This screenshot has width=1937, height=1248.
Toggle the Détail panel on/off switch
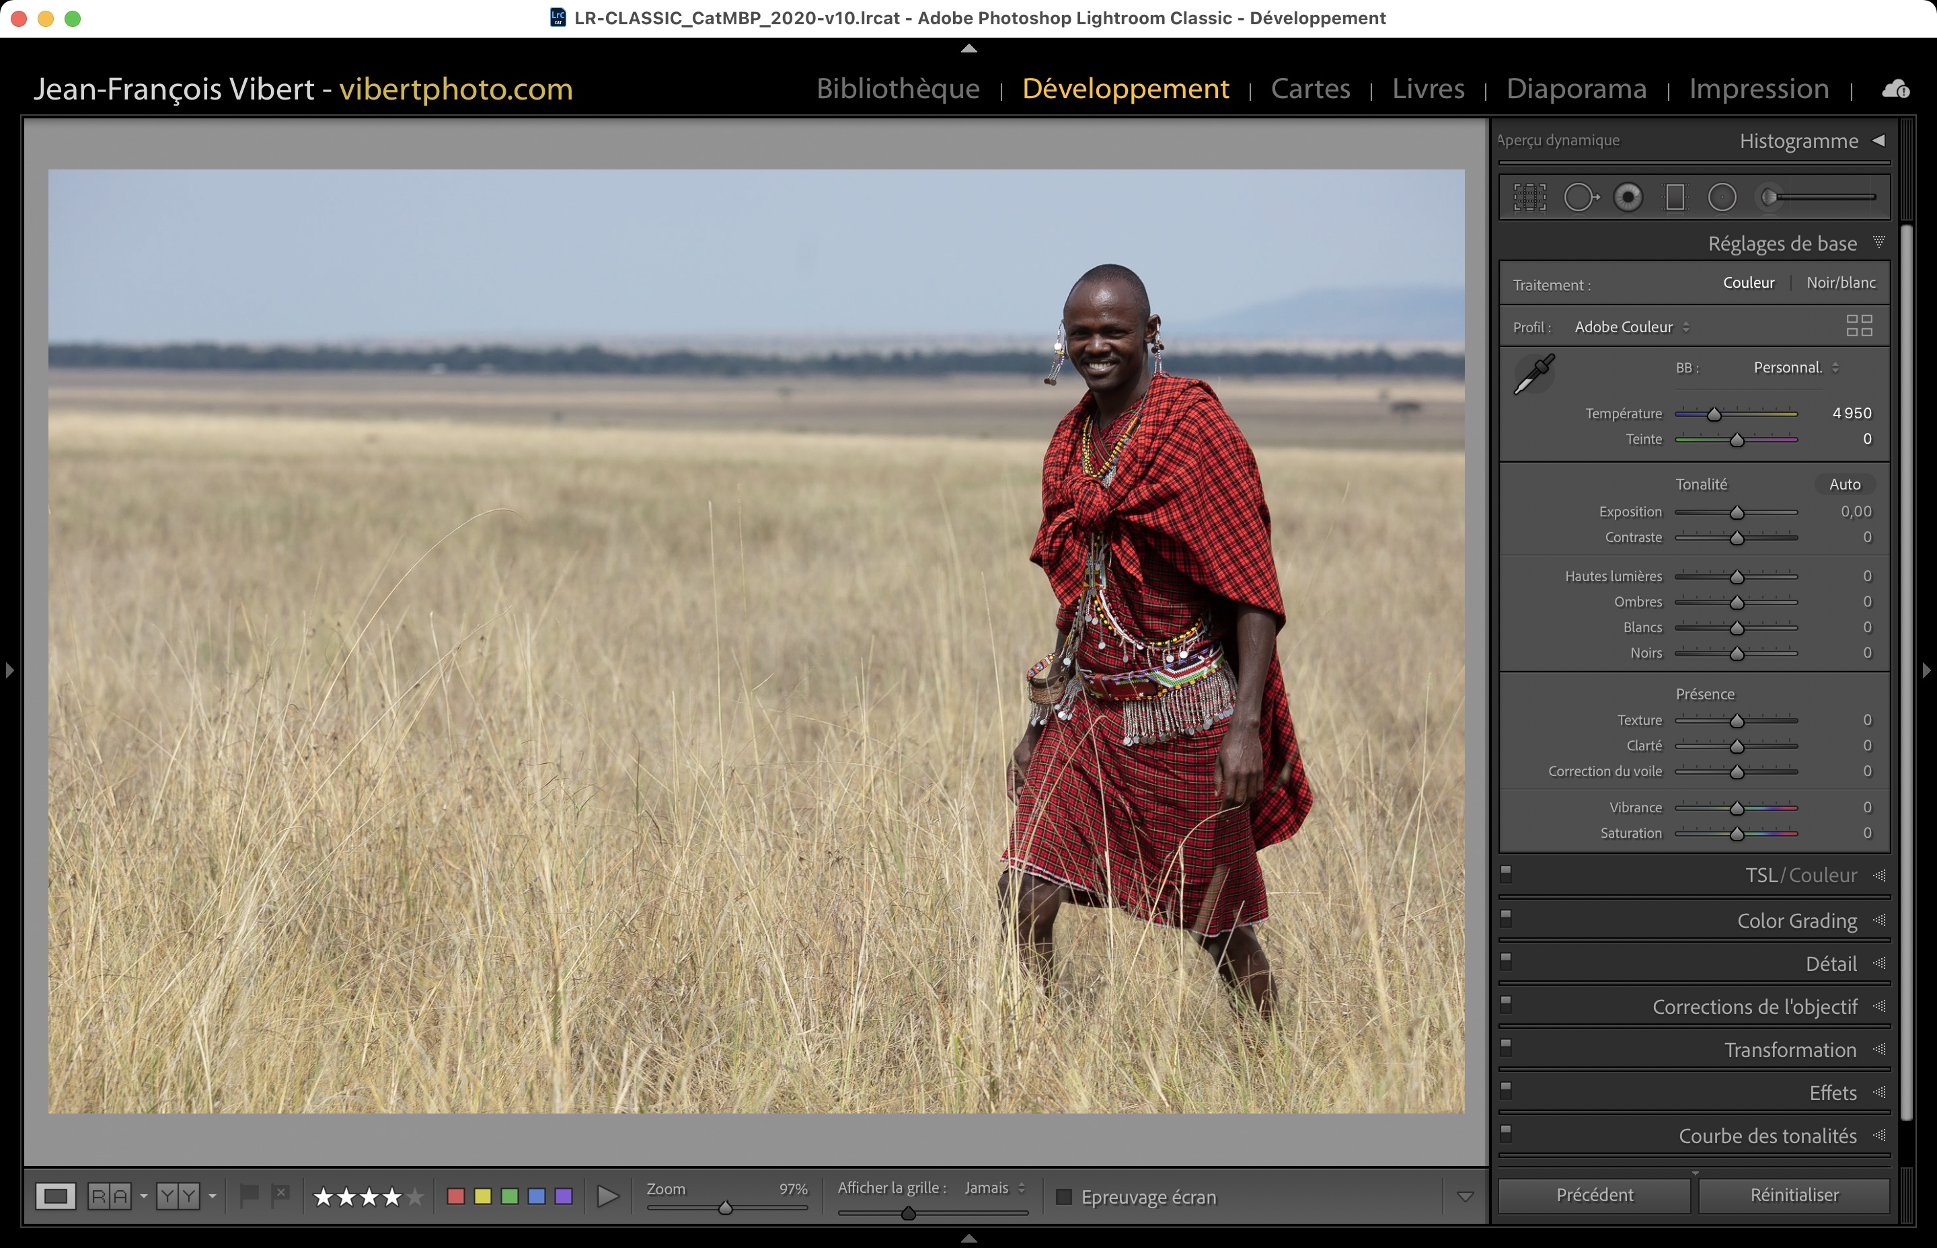coord(1506,961)
